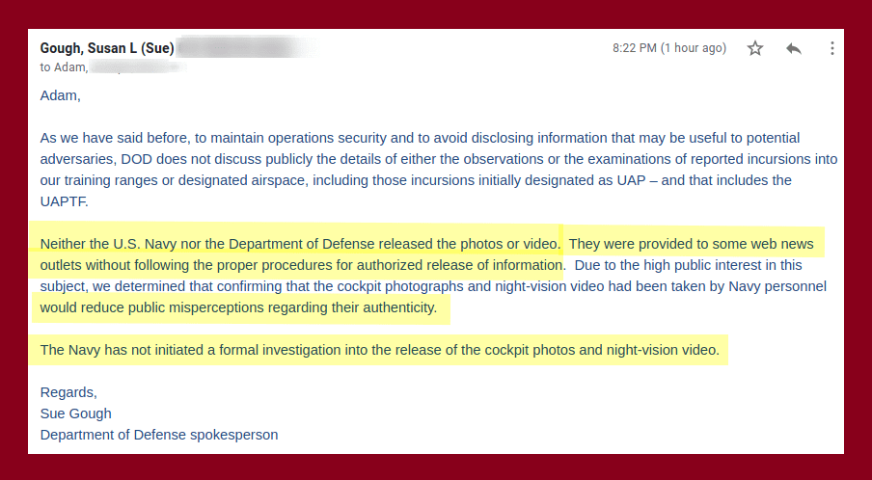Click highlighted line "would reduce public misperceptions"
The width and height of the screenshot is (872, 480).
coord(238,307)
